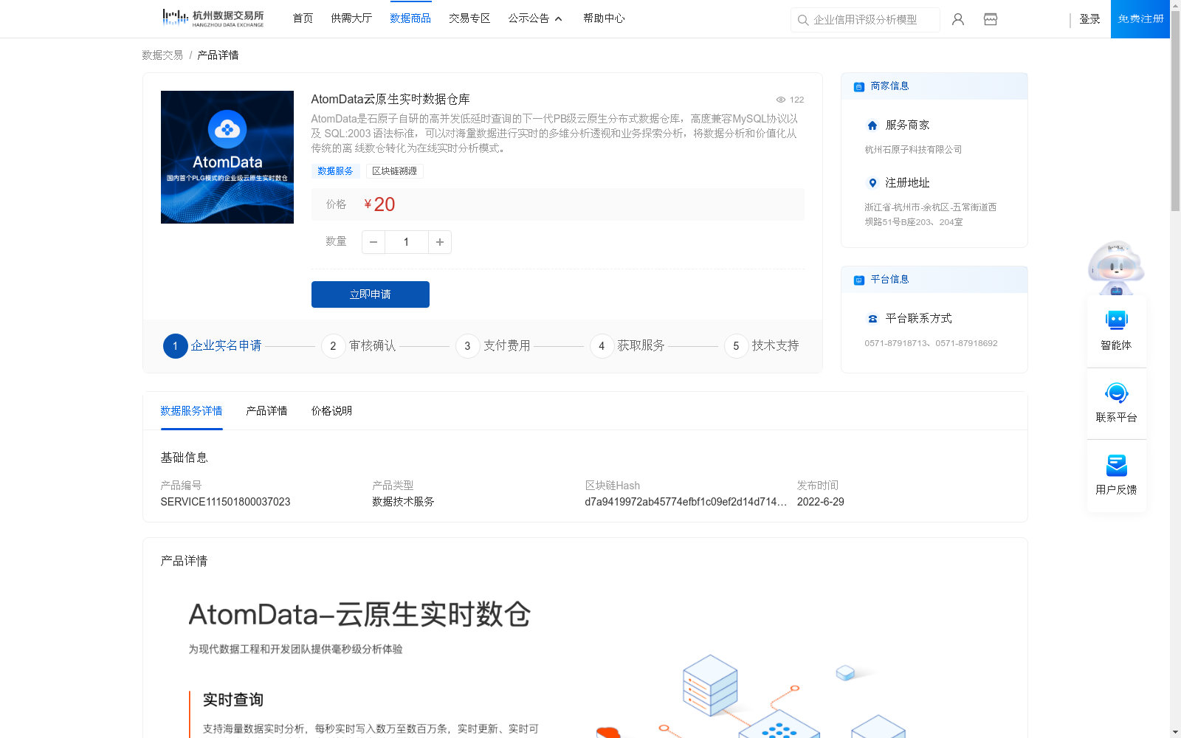1181x738 pixels.
Task: Click the 注册地址 location pin icon
Action: pos(872,183)
